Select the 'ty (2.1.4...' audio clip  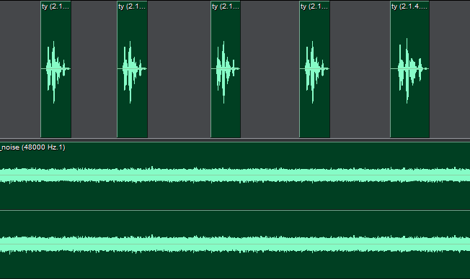coord(409,69)
